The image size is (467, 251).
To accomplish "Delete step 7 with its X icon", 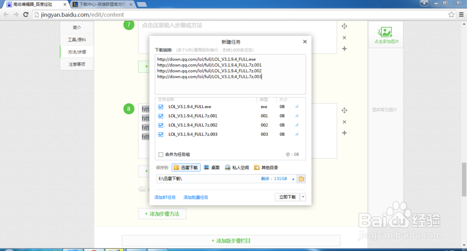I will [x=344, y=38].
